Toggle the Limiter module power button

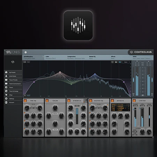click(134, 100)
